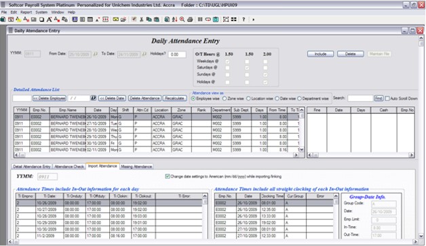Click the red magnifier zoom icon
Image resolution: width=426 pixels, height=246 pixels.
pos(182,19)
